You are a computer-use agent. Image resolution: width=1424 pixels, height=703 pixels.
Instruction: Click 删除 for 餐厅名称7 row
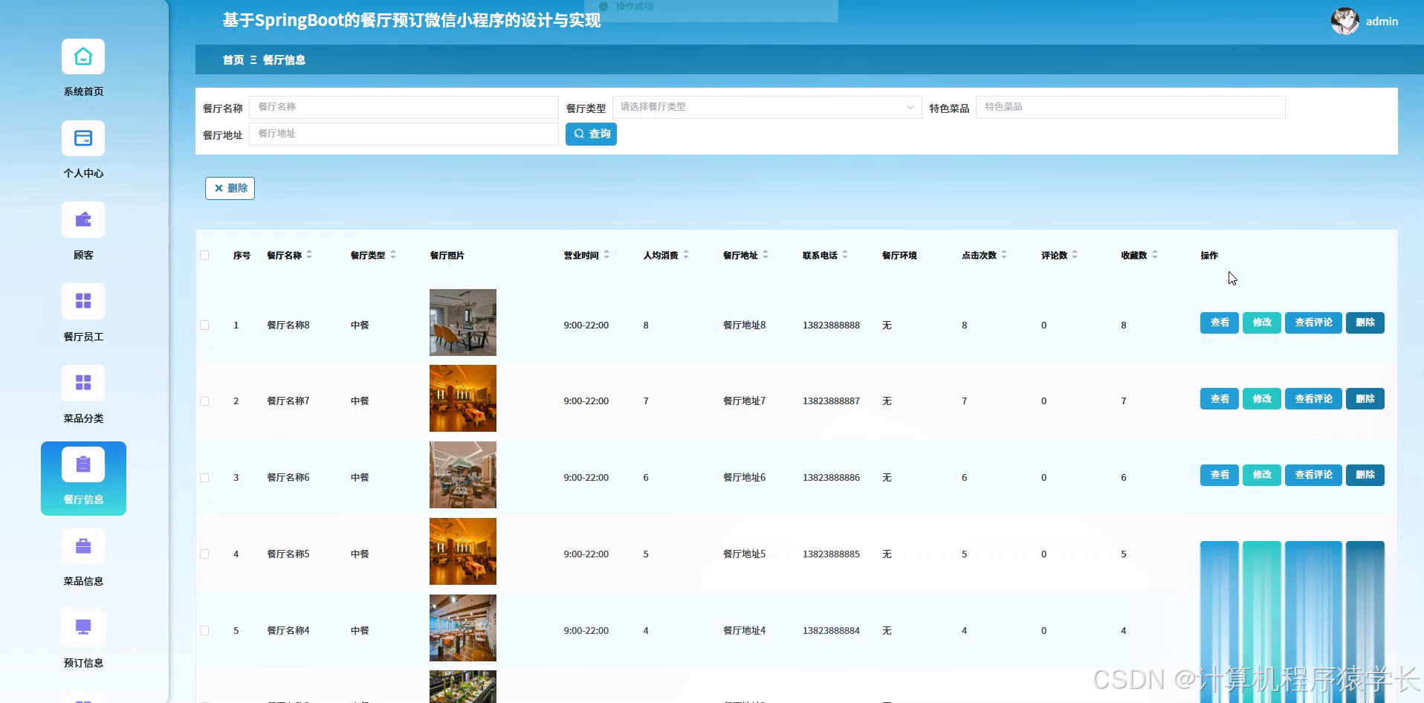pos(1365,399)
